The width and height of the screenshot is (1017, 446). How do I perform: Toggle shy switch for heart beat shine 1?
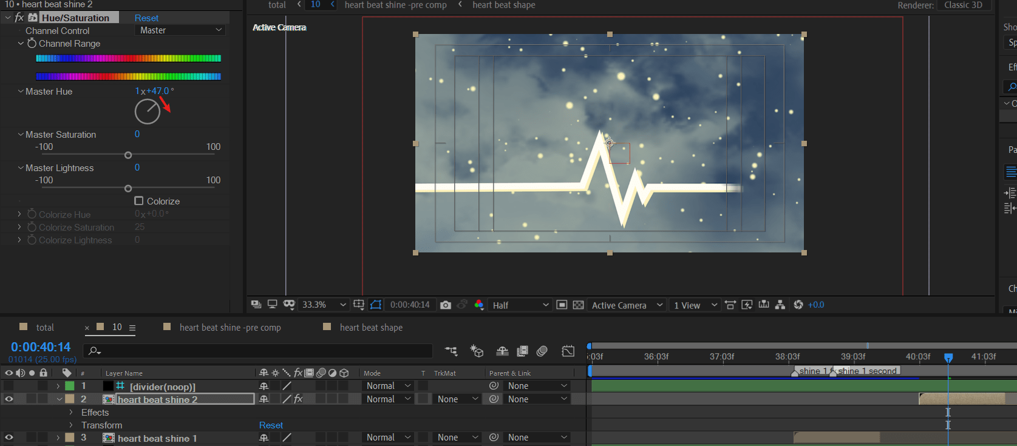point(264,437)
